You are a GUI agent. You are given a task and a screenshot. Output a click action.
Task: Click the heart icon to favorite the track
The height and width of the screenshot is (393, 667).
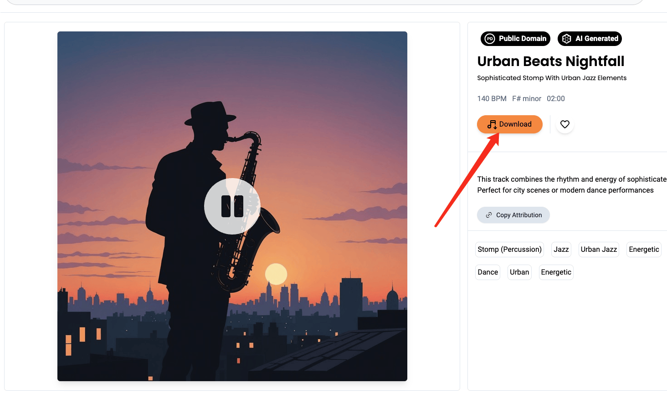click(565, 124)
